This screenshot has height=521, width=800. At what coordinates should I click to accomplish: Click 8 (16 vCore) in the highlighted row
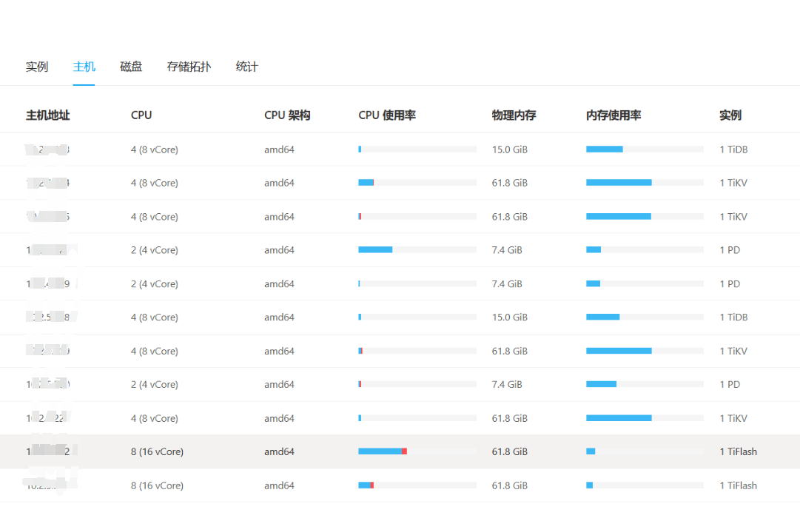[157, 451]
